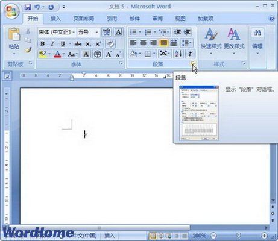
Task: Click the 粘贴 paste button
Action: [x=14, y=38]
